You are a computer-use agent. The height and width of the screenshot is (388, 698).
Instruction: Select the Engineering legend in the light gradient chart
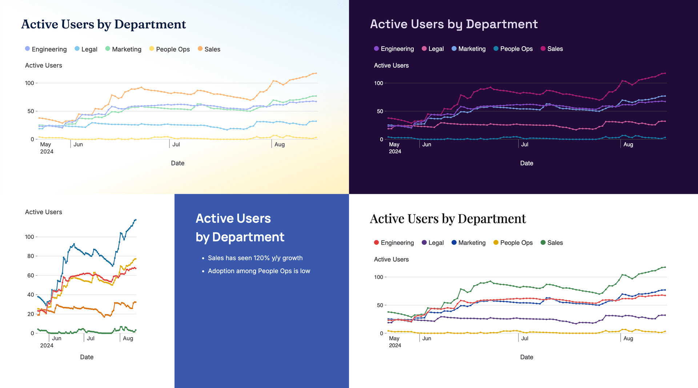[46, 49]
